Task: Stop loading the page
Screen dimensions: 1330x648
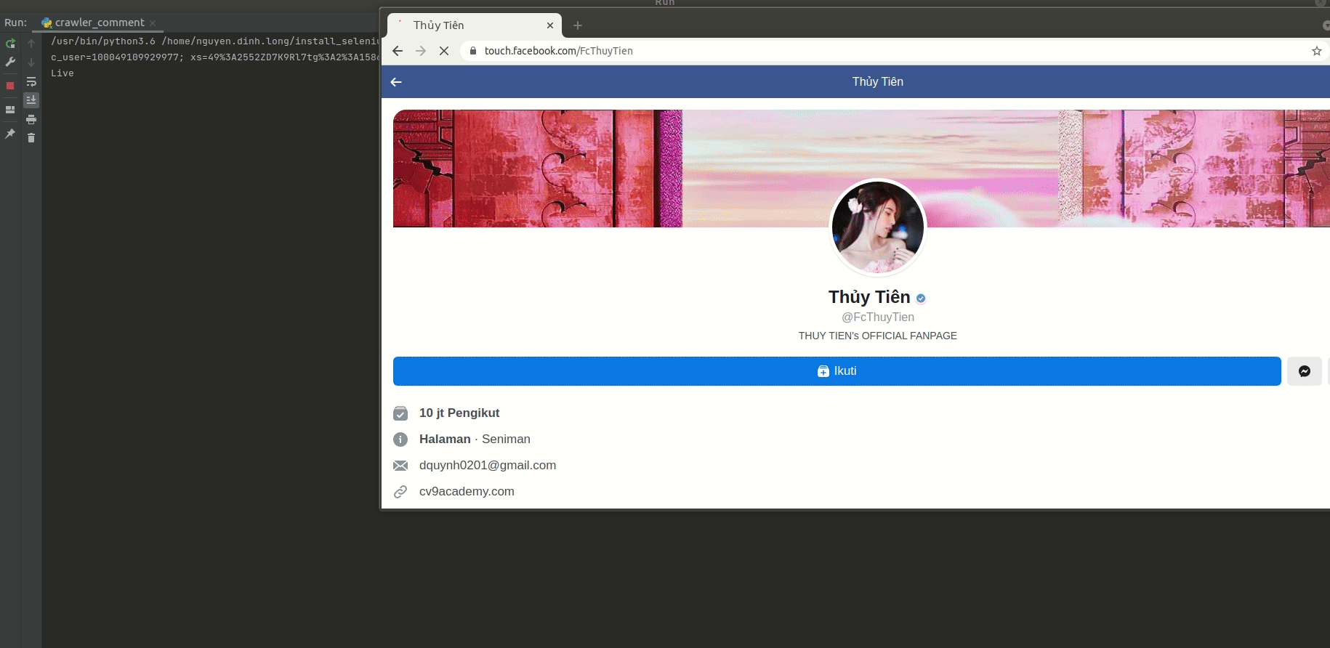Action: click(x=444, y=51)
